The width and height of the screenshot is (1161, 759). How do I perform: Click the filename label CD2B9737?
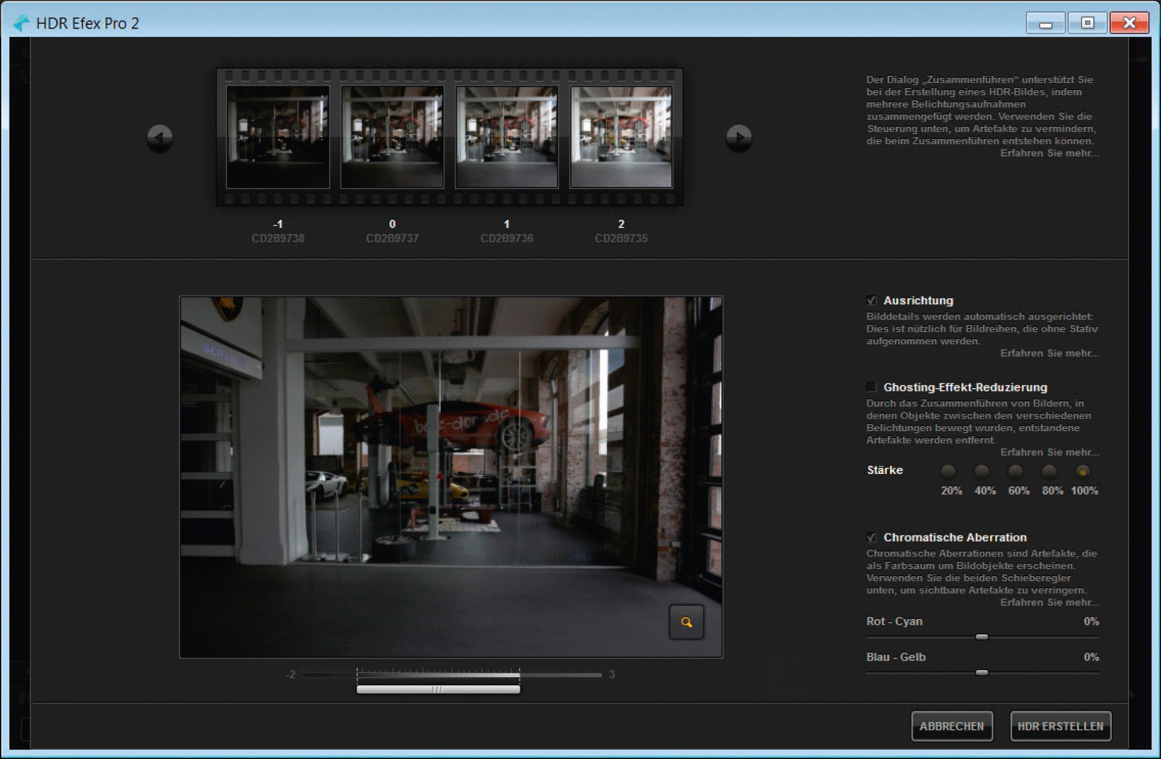point(392,238)
